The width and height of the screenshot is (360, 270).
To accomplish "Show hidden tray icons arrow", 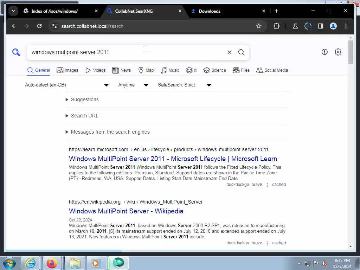I will pyautogui.click(x=299, y=263).
